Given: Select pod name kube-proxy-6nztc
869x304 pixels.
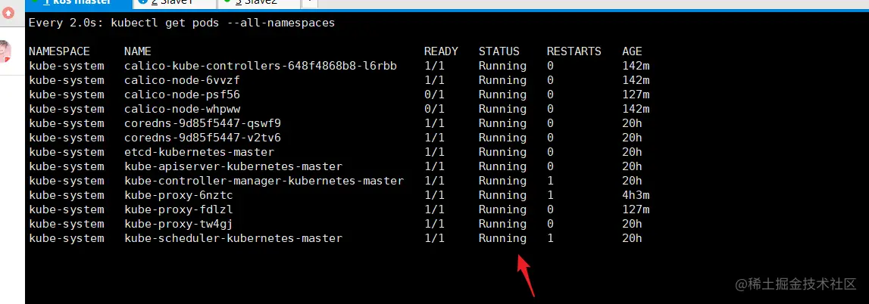Looking at the screenshot, I should (x=179, y=195).
